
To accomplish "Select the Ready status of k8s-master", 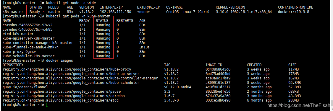I will pyautogui.click(x=35, y=12).
